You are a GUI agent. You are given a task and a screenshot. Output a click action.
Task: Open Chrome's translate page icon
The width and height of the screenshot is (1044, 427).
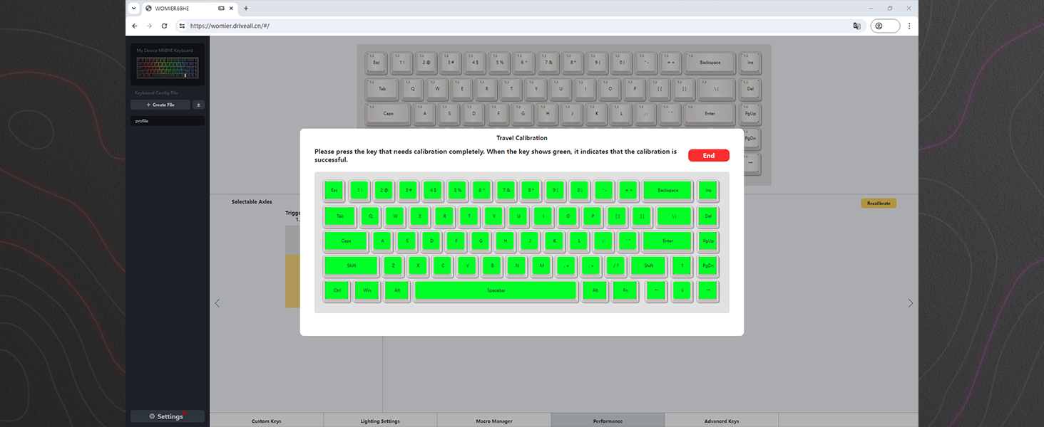tap(856, 26)
